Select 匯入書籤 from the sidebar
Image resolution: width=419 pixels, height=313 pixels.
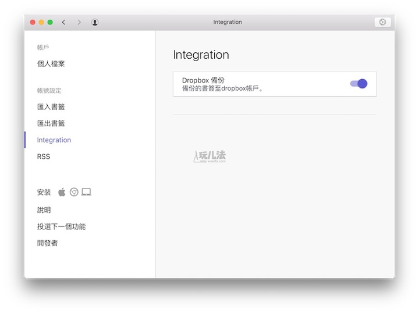[51, 107]
